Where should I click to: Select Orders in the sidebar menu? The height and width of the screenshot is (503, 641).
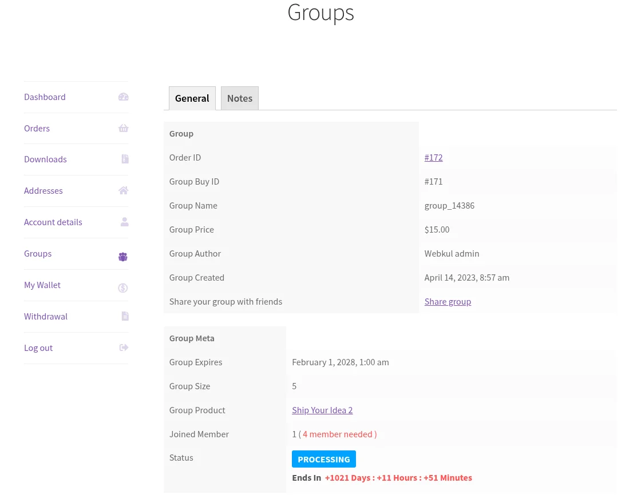pyautogui.click(x=37, y=128)
